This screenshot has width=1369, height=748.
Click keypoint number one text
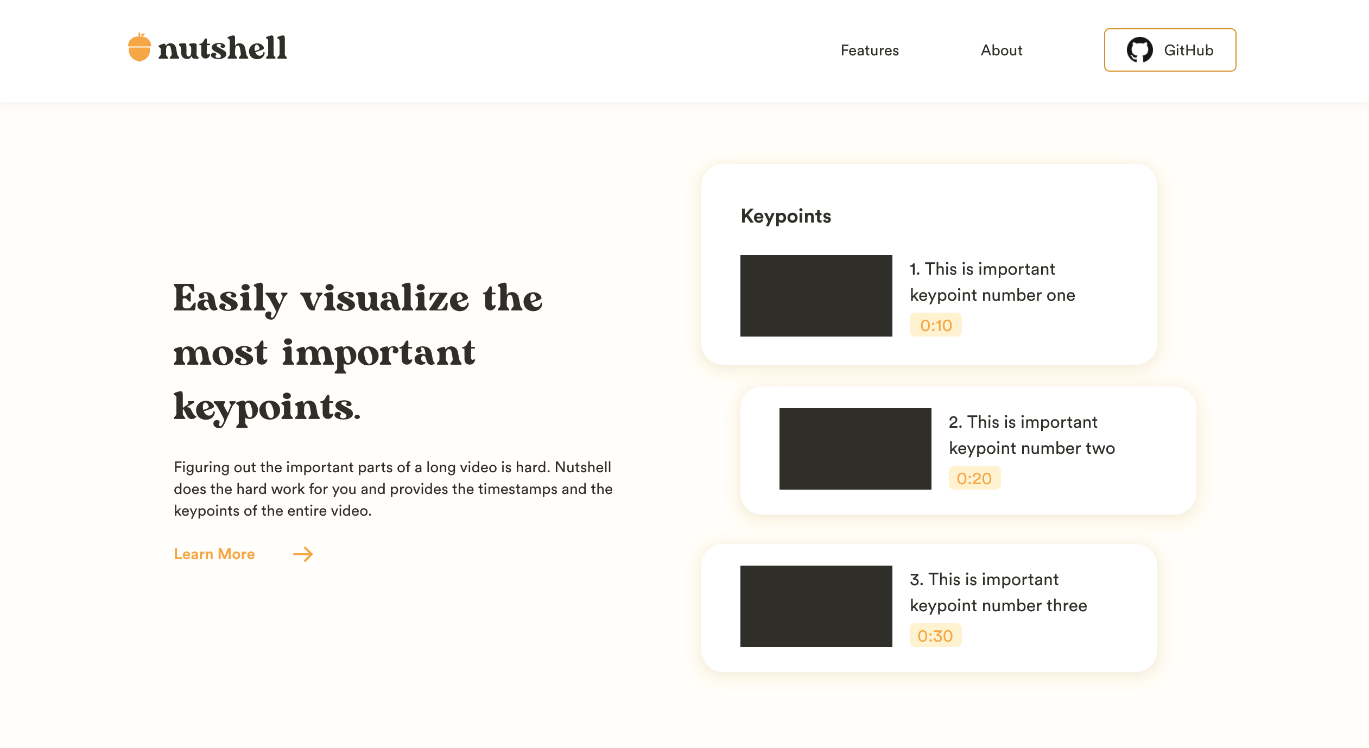click(x=992, y=282)
